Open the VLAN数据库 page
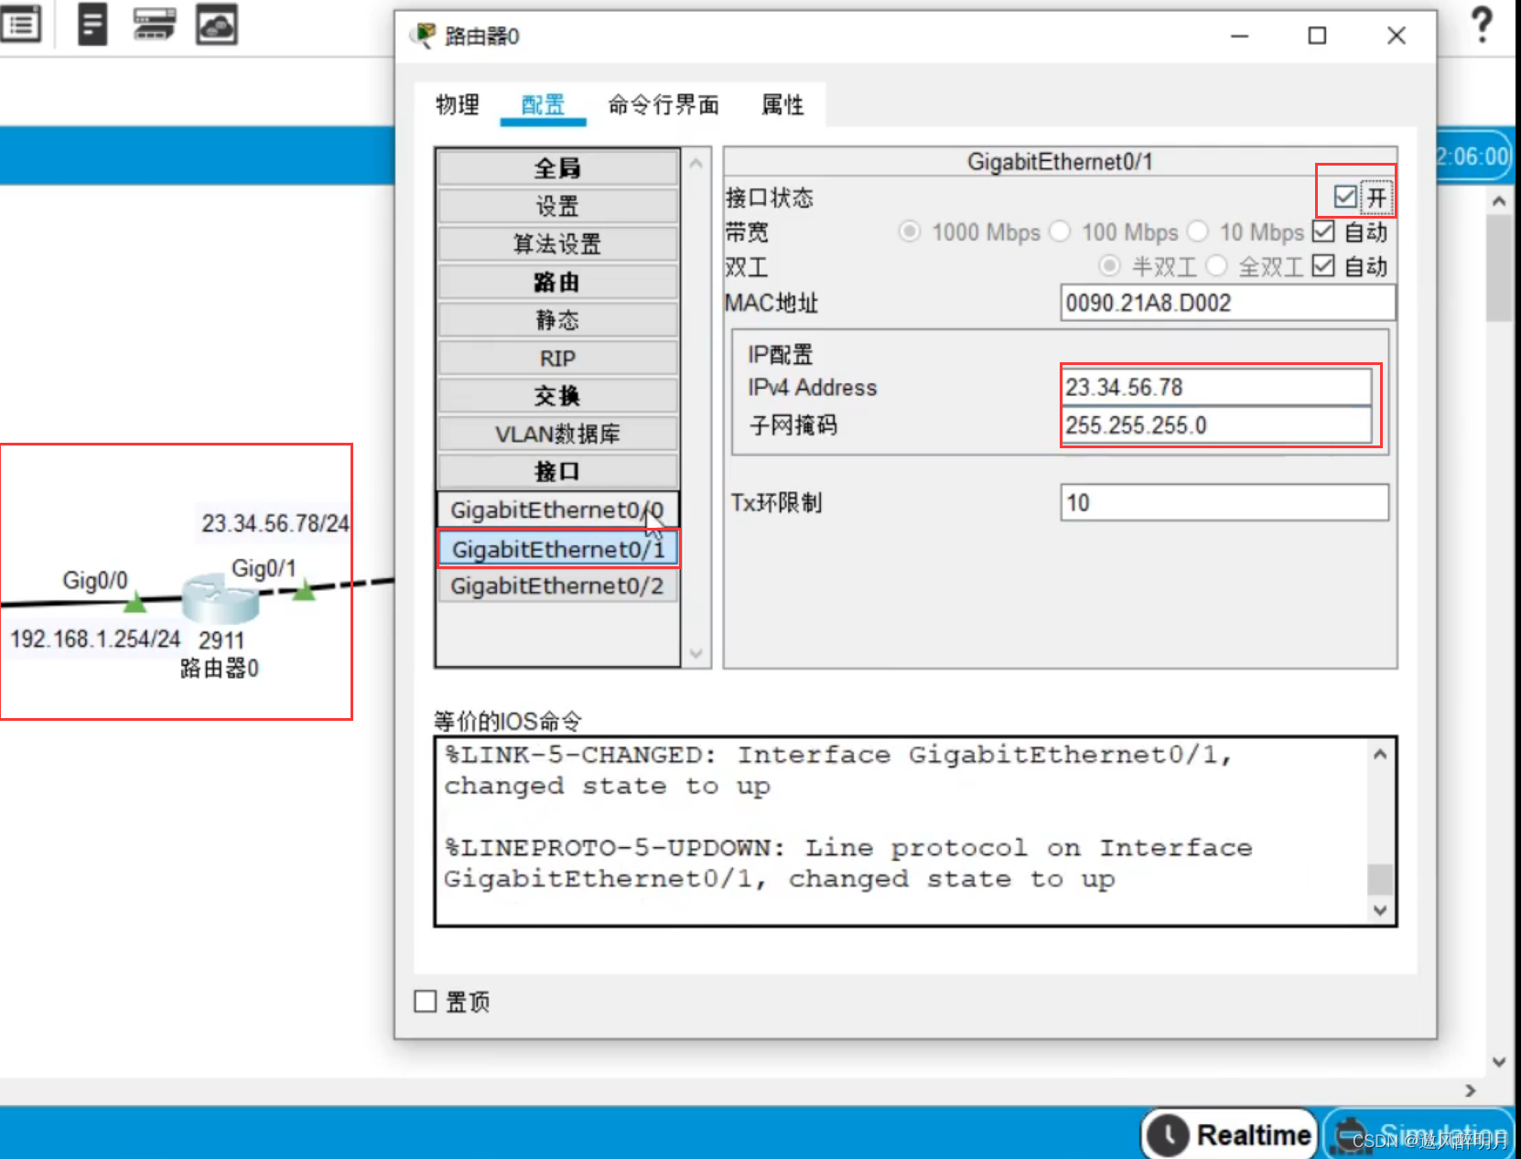This screenshot has width=1521, height=1159. pyautogui.click(x=557, y=435)
